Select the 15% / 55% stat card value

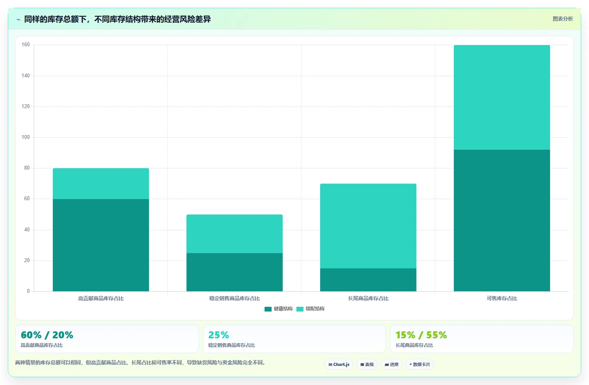pos(421,335)
